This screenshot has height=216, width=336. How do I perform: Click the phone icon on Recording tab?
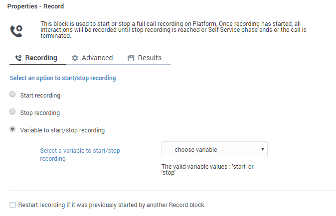[18, 58]
